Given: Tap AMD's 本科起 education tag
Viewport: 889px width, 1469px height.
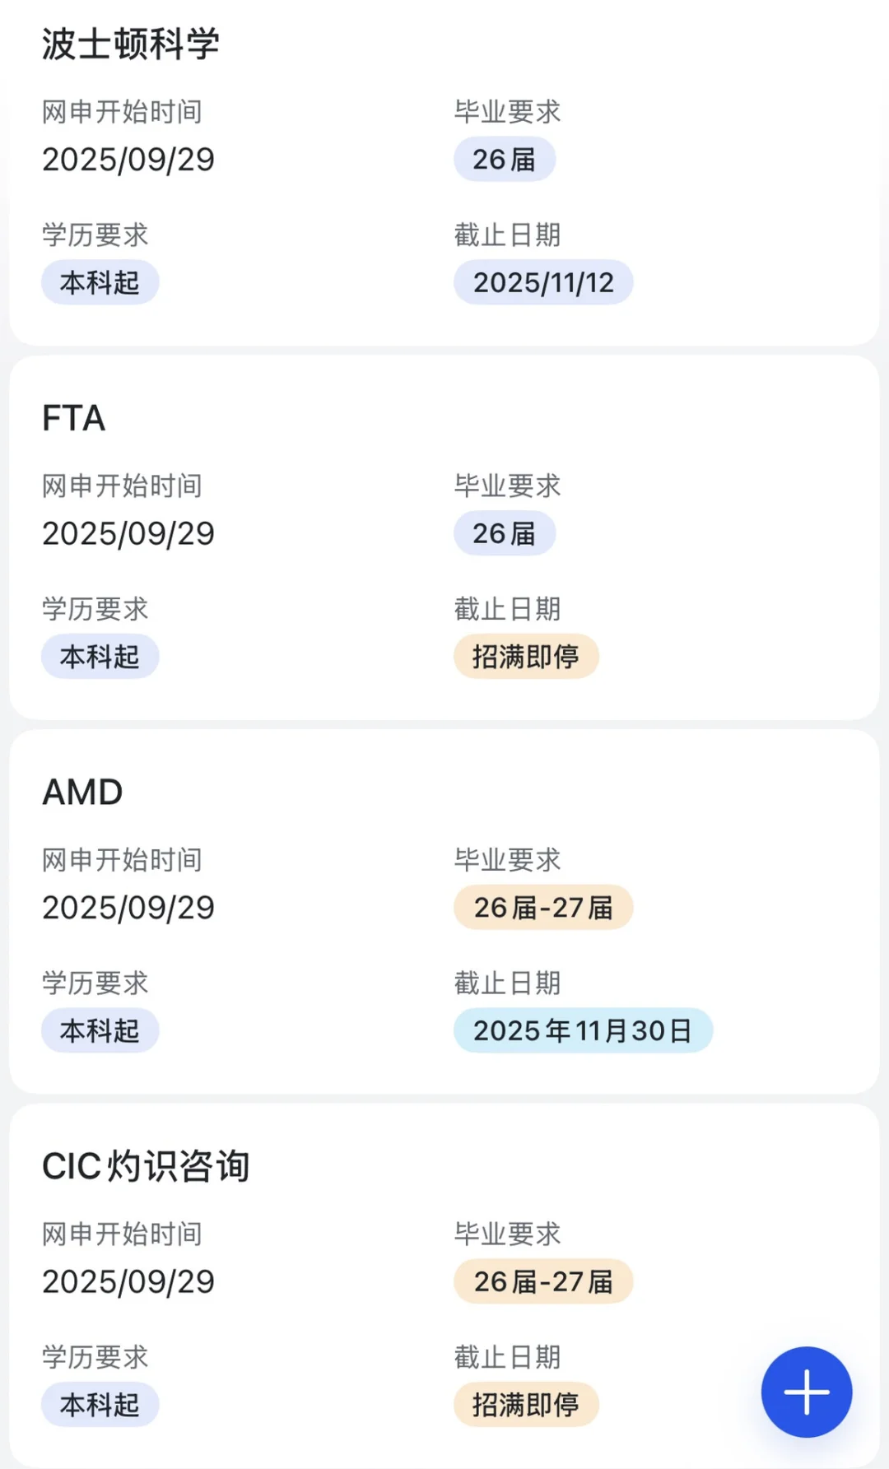Looking at the screenshot, I should click(100, 1030).
